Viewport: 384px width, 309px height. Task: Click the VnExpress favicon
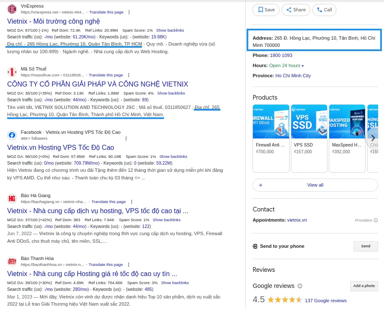pyautogui.click(x=12, y=9)
